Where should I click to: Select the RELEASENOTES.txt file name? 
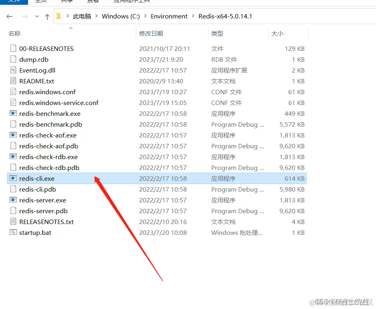pyautogui.click(x=46, y=222)
